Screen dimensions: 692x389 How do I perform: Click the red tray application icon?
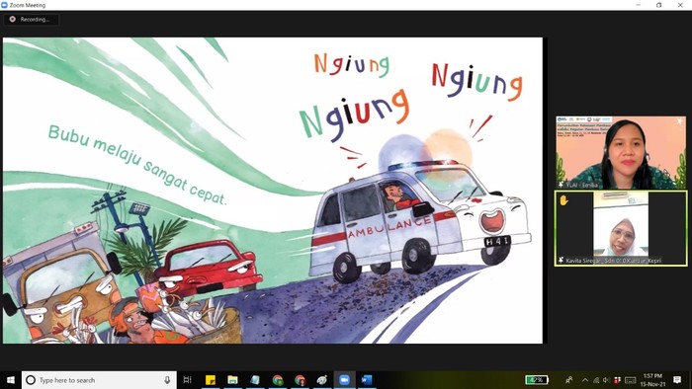point(618,380)
